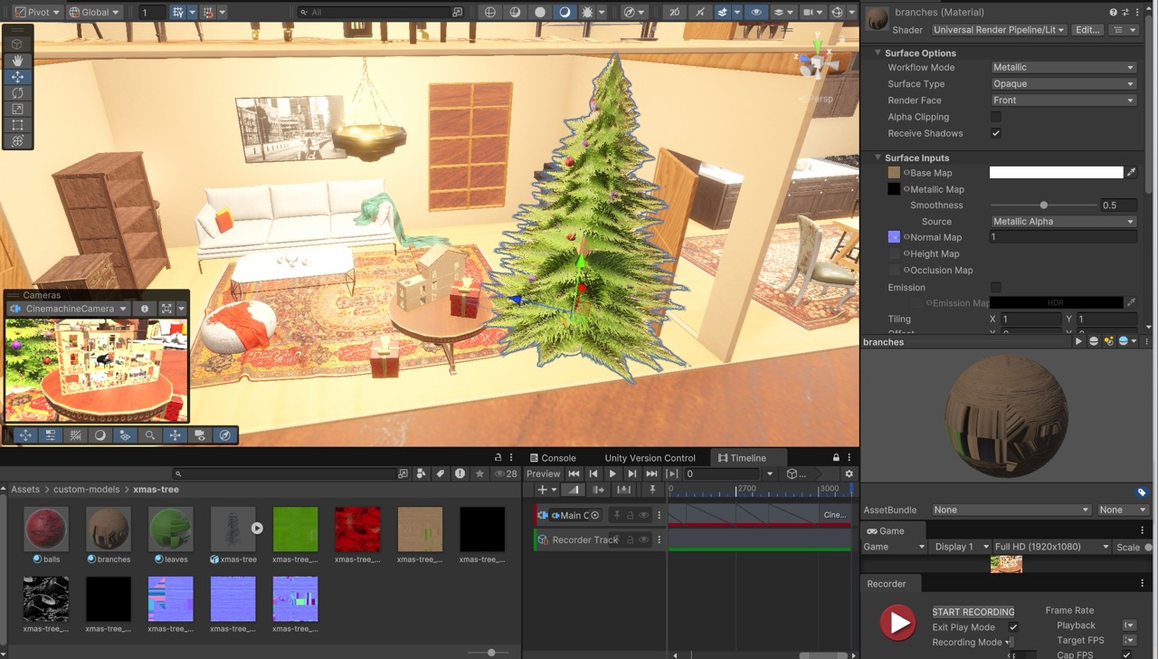Adjust the Smoothness slider

pos(1043,205)
